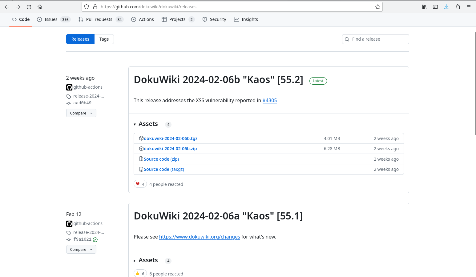Collapse the Assets list of release 55.2
This screenshot has width=476, height=277.
146,124
